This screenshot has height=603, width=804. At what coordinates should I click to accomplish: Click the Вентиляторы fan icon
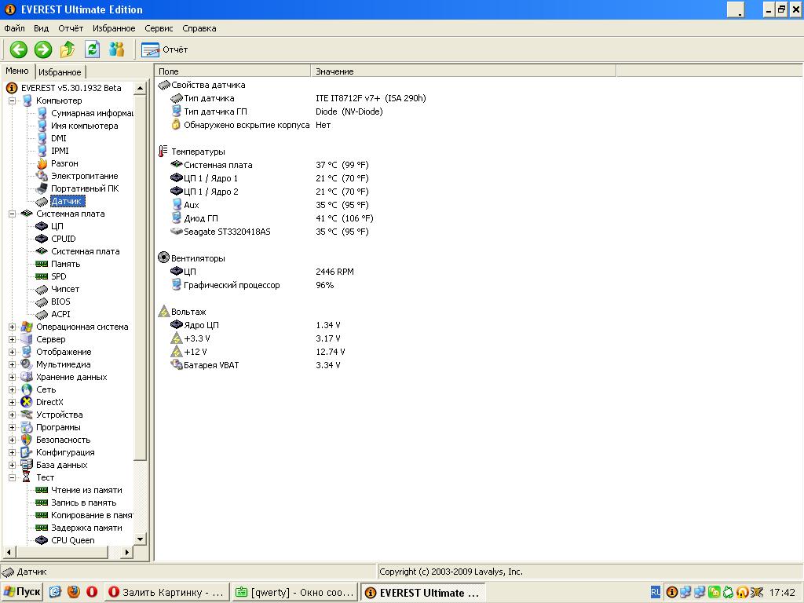point(163,258)
